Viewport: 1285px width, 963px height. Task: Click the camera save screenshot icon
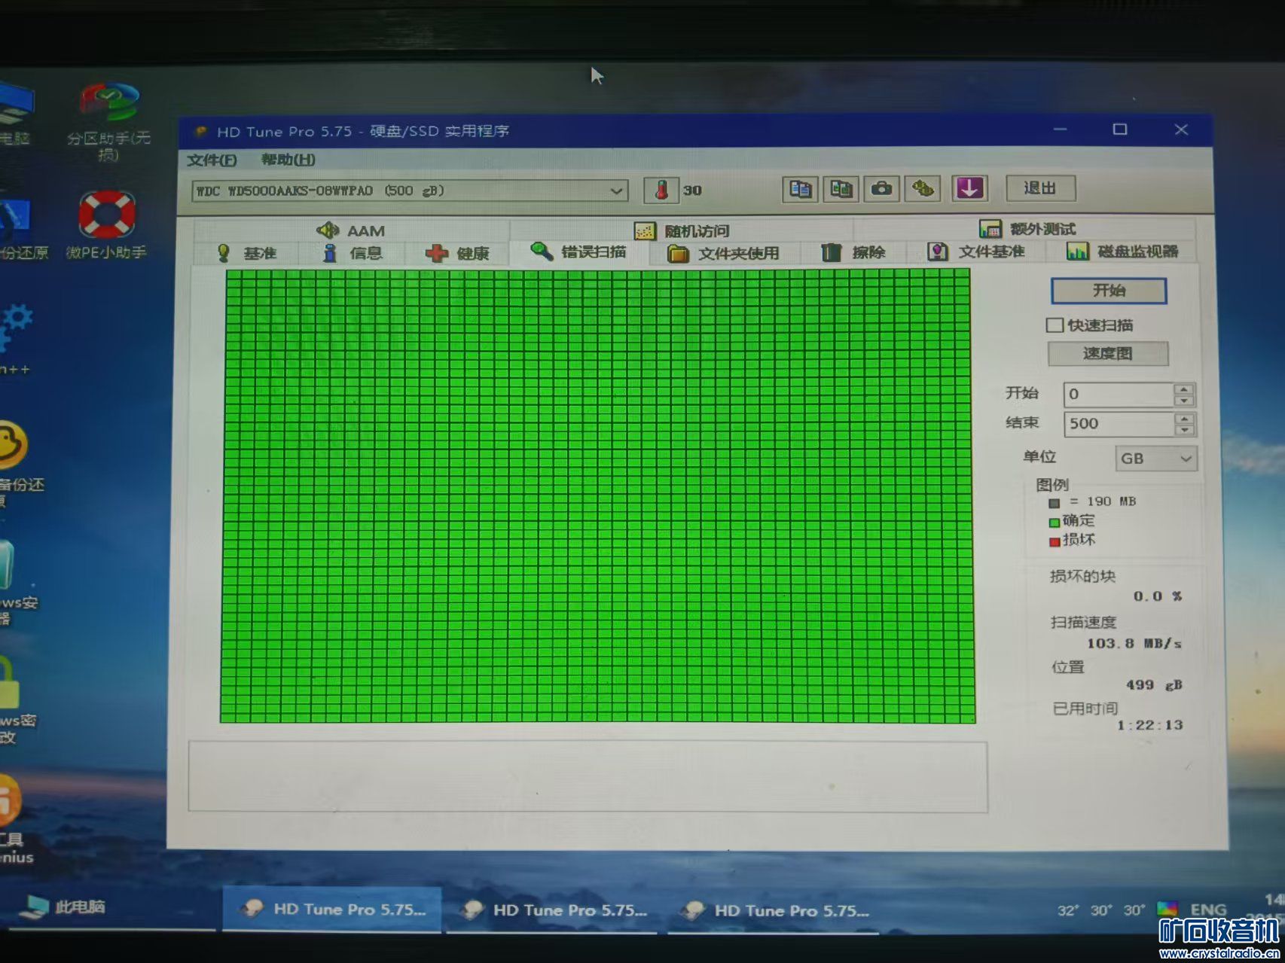pyautogui.click(x=881, y=189)
